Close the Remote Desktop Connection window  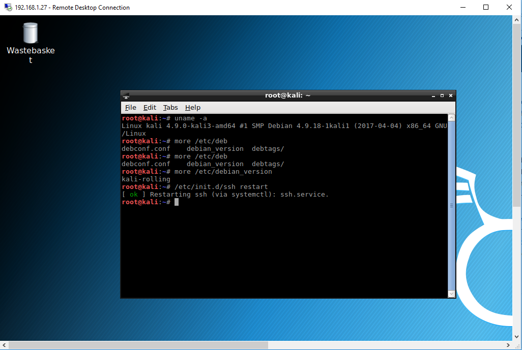coord(509,7)
